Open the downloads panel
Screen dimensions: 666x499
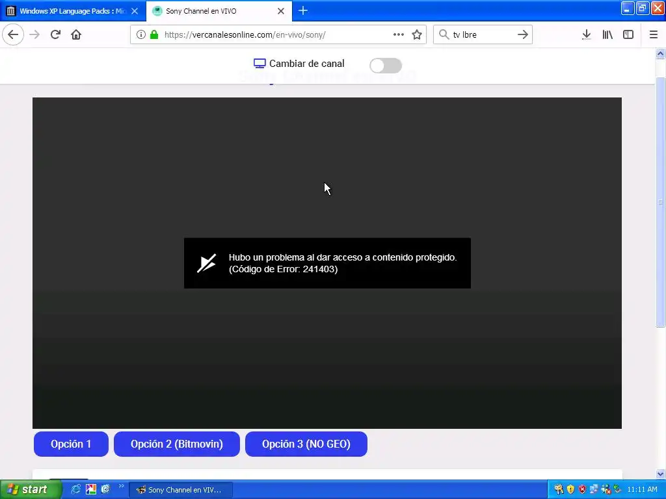[x=587, y=34]
